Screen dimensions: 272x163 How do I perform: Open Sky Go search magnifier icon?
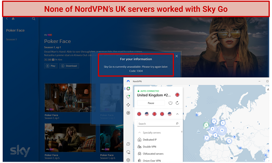pos(34,19)
